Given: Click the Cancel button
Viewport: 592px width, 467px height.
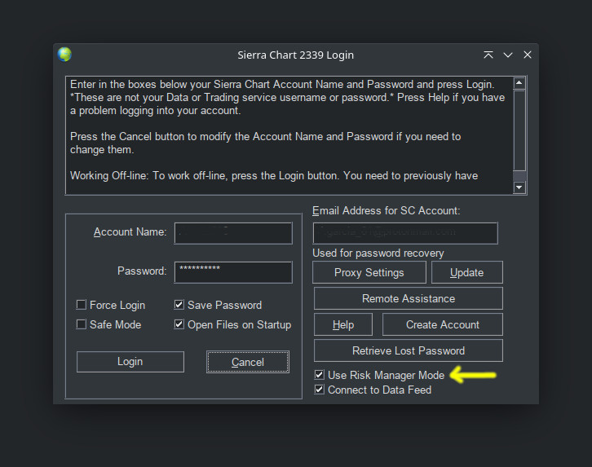Looking at the screenshot, I should 248,362.
